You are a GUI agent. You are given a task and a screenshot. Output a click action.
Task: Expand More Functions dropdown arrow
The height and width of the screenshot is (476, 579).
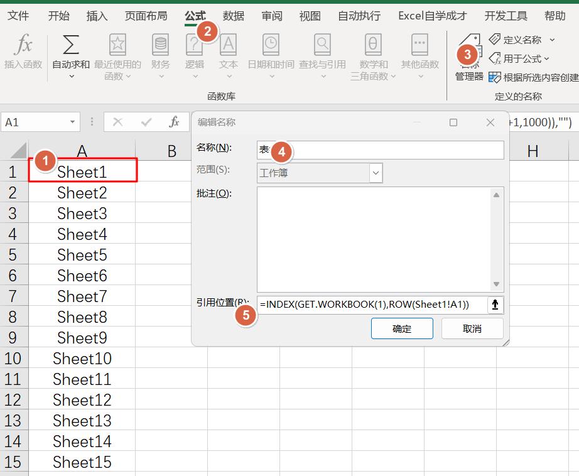421,77
